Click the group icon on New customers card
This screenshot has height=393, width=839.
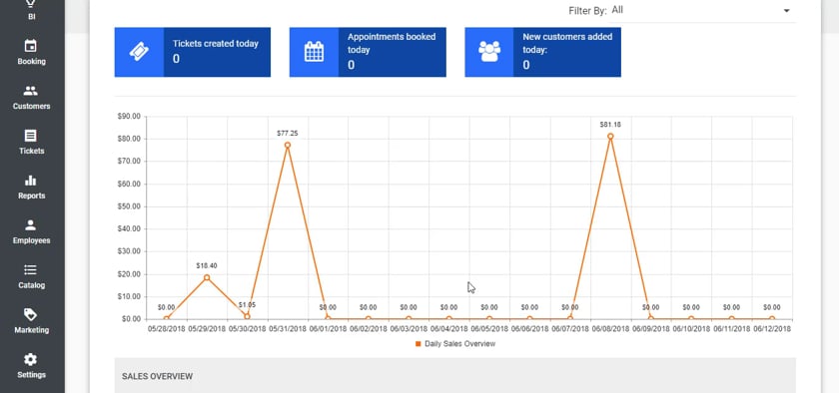pos(489,52)
